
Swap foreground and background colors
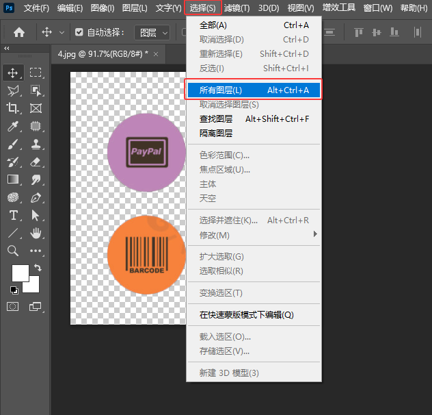click(37, 267)
